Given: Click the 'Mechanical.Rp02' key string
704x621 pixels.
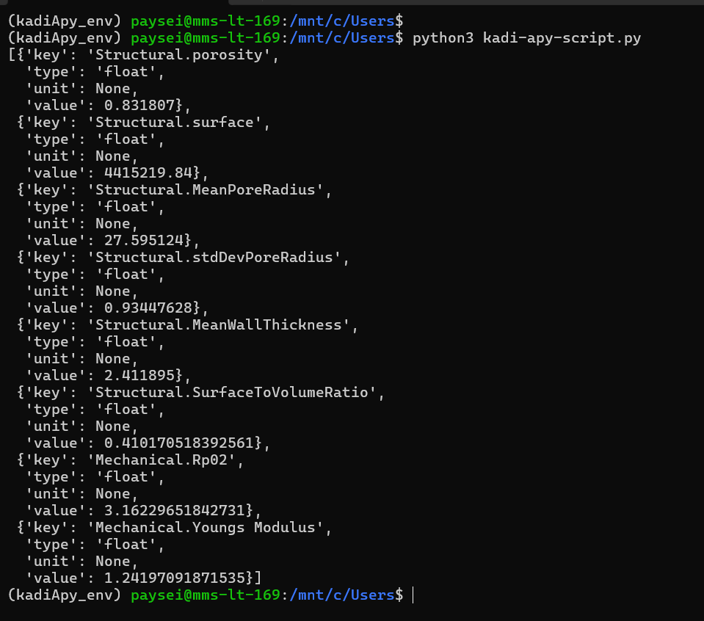Looking at the screenshot, I should [x=162, y=460].
